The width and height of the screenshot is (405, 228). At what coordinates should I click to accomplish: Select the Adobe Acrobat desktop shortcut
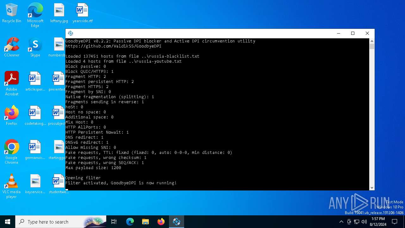coord(12,84)
